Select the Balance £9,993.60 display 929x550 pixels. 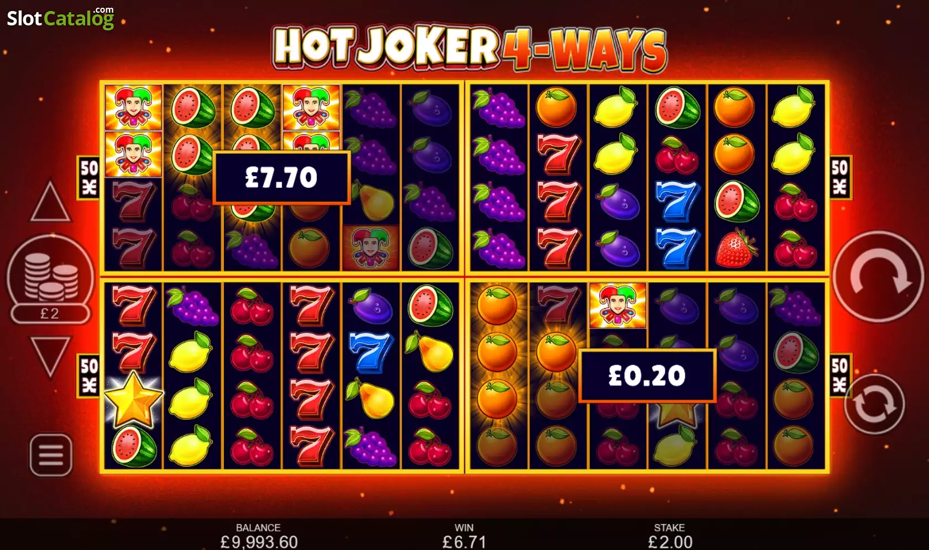pyautogui.click(x=258, y=536)
